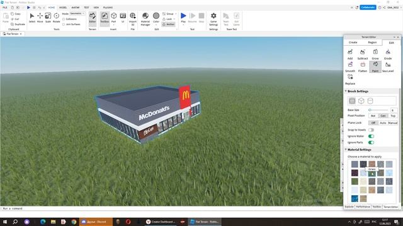
Task: Open the Toolbox from ribbon
Action: coord(105,18)
